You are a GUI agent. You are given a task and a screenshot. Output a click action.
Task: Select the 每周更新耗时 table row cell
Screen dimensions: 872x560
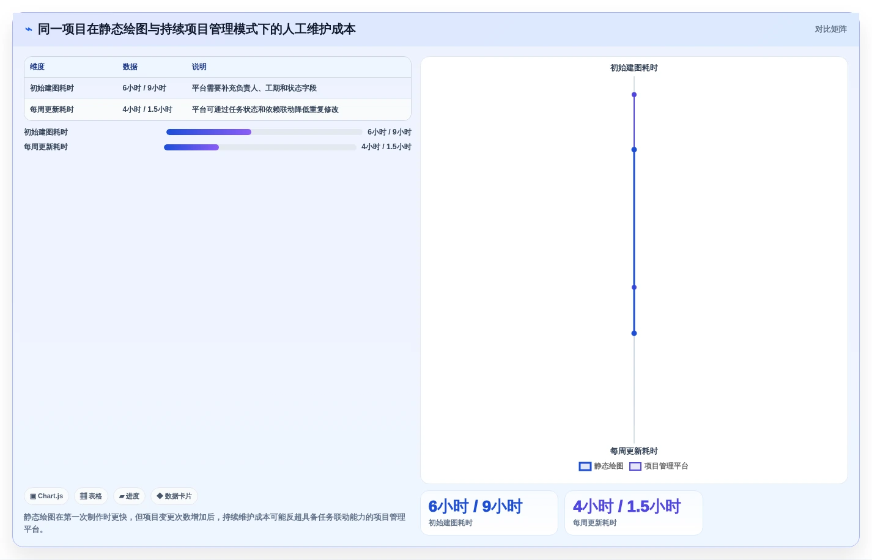pyautogui.click(x=52, y=110)
